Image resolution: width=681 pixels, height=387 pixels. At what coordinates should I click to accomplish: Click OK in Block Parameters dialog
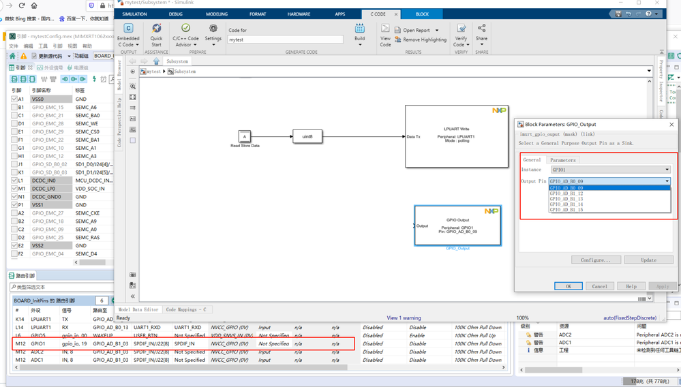pyautogui.click(x=568, y=286)
